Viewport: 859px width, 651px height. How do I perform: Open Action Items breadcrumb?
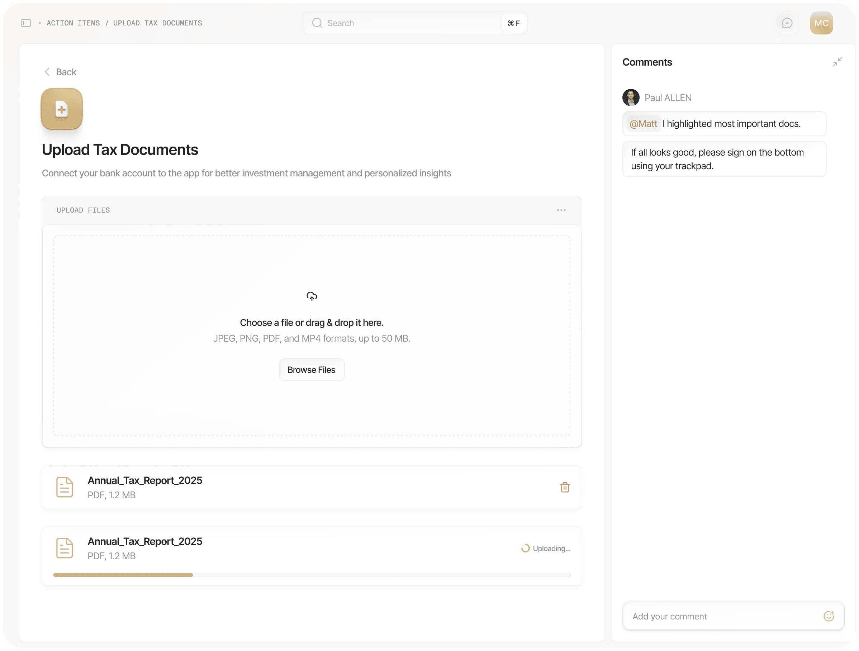coord(73,23)
